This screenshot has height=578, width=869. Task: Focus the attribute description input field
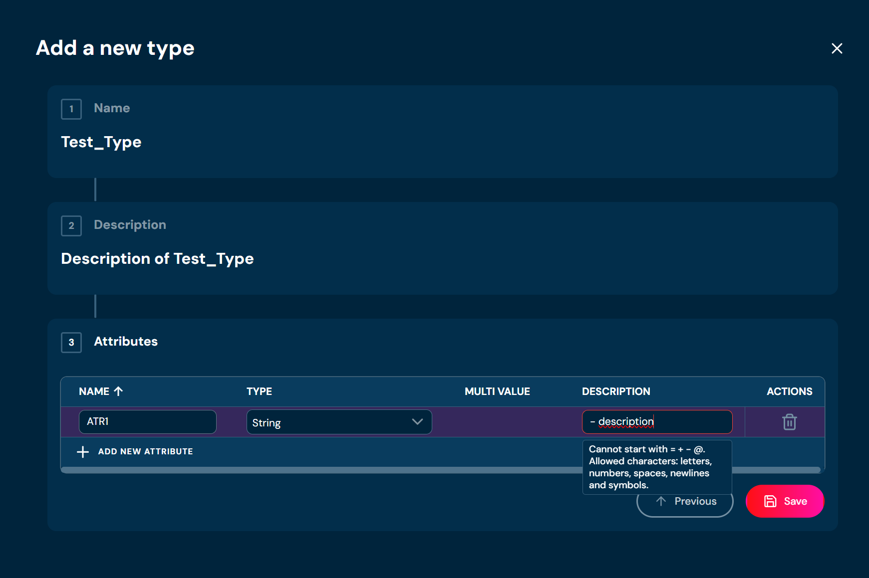(x=657, y=422)
